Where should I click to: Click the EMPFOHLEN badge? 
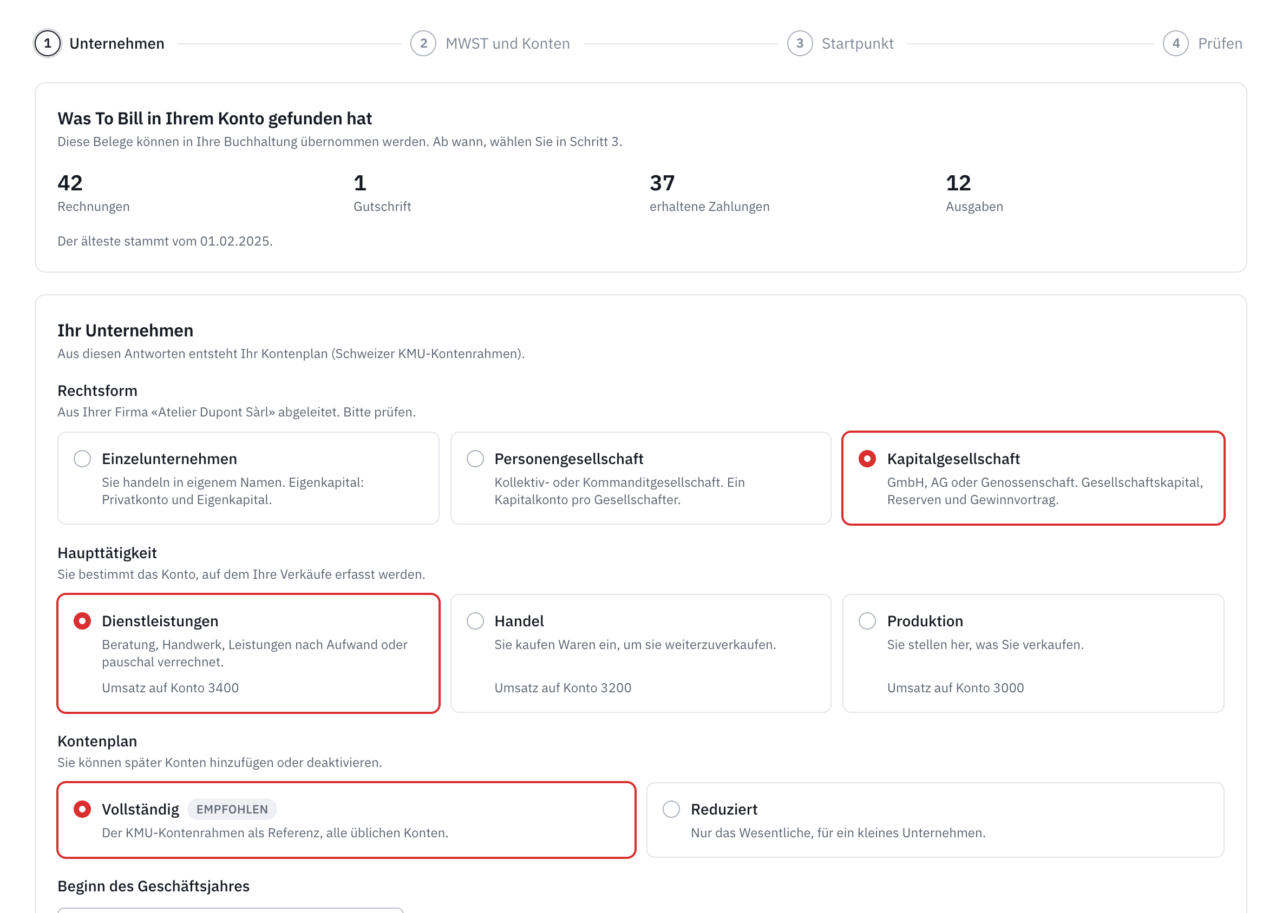(x=232, y=810)
